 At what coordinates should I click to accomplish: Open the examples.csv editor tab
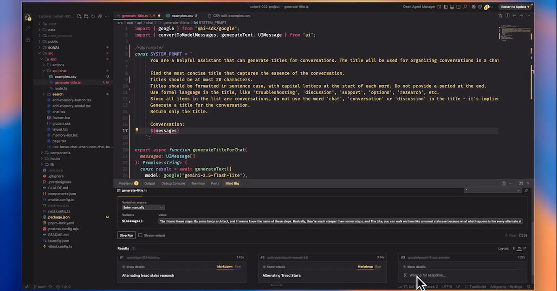[x=181, y=16]
